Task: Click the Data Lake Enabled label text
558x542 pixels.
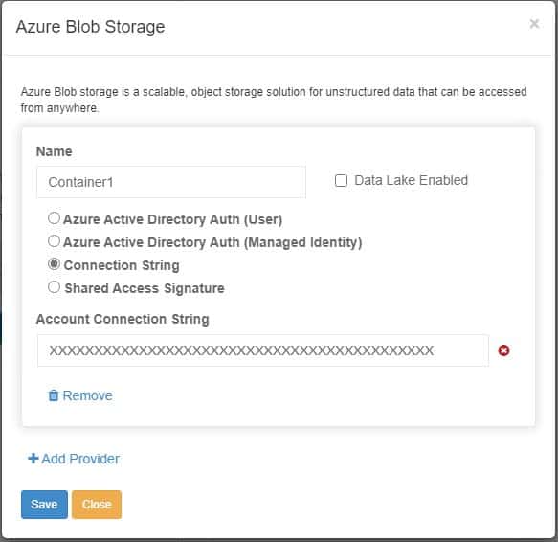Action: click(x=411, y=180)
